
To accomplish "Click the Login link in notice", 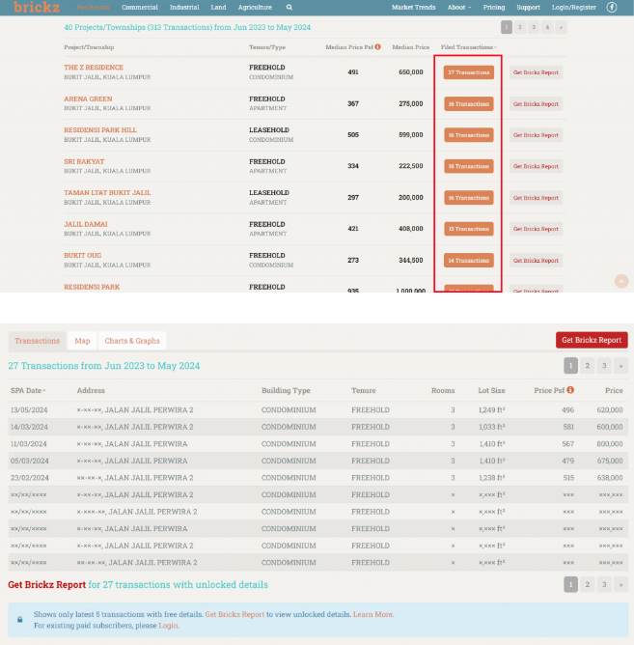I will point(168,626).
